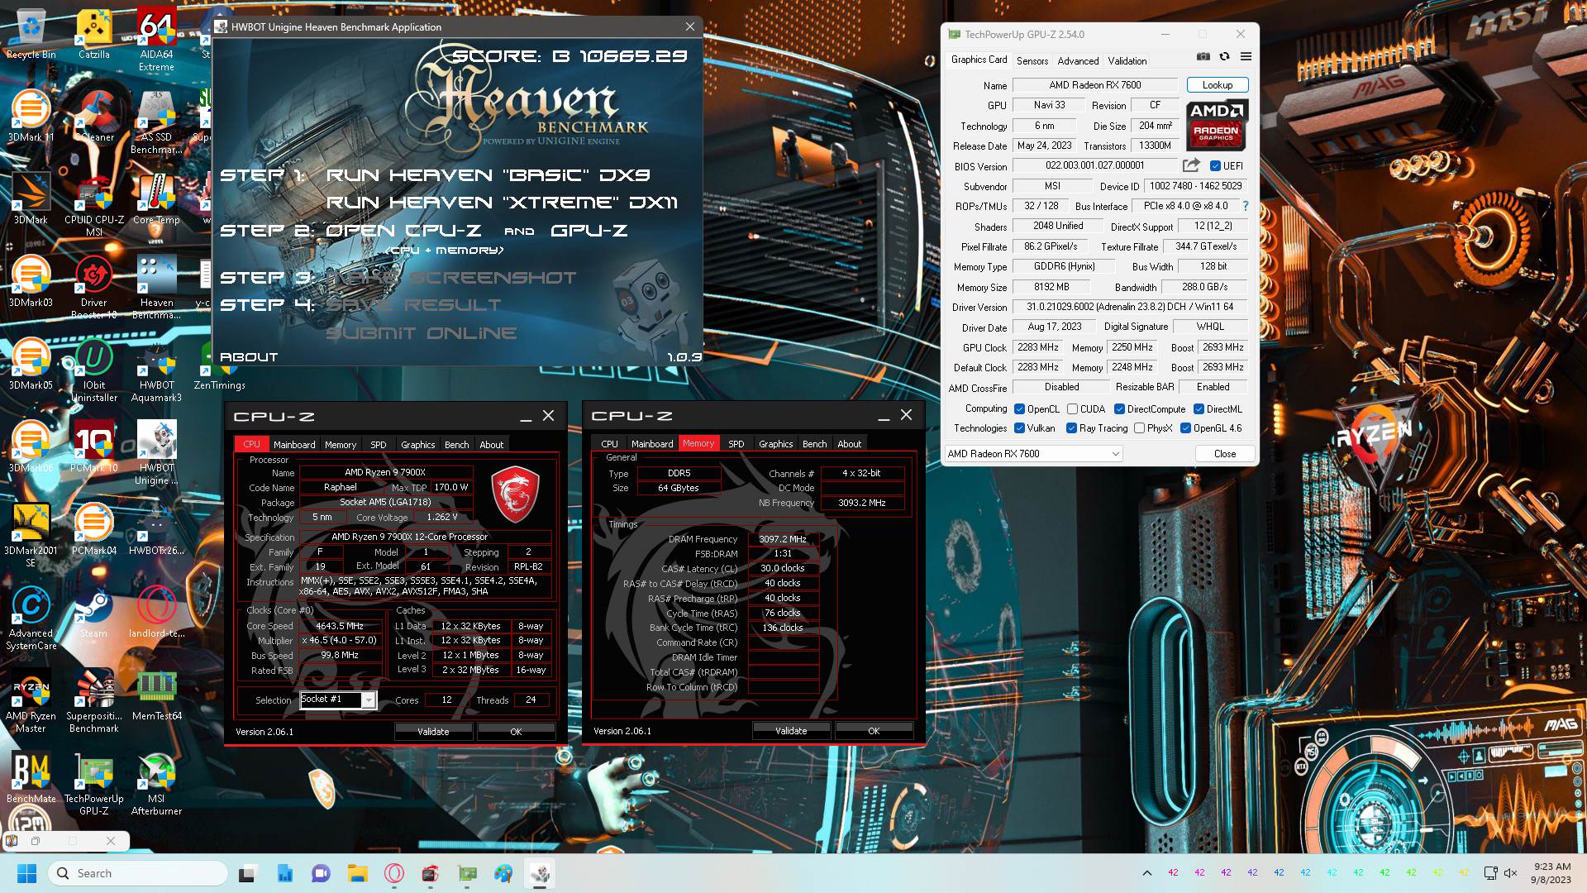1587x893 pixels.
Task: Launch AIDA64 Extreme from the desktop
Action: pyautogui.click(x=156, y=41)
